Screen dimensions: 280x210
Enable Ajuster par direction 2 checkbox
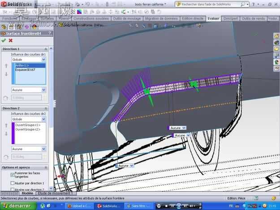(13, 189)
